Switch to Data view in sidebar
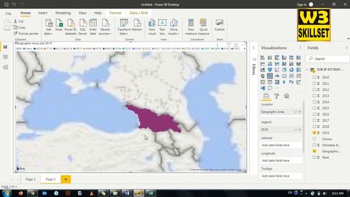This screenshot has height=197, width=350. tap(5, 57)
